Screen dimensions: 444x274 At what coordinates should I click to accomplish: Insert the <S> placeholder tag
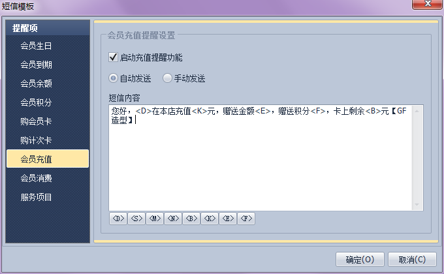(136, 219)
